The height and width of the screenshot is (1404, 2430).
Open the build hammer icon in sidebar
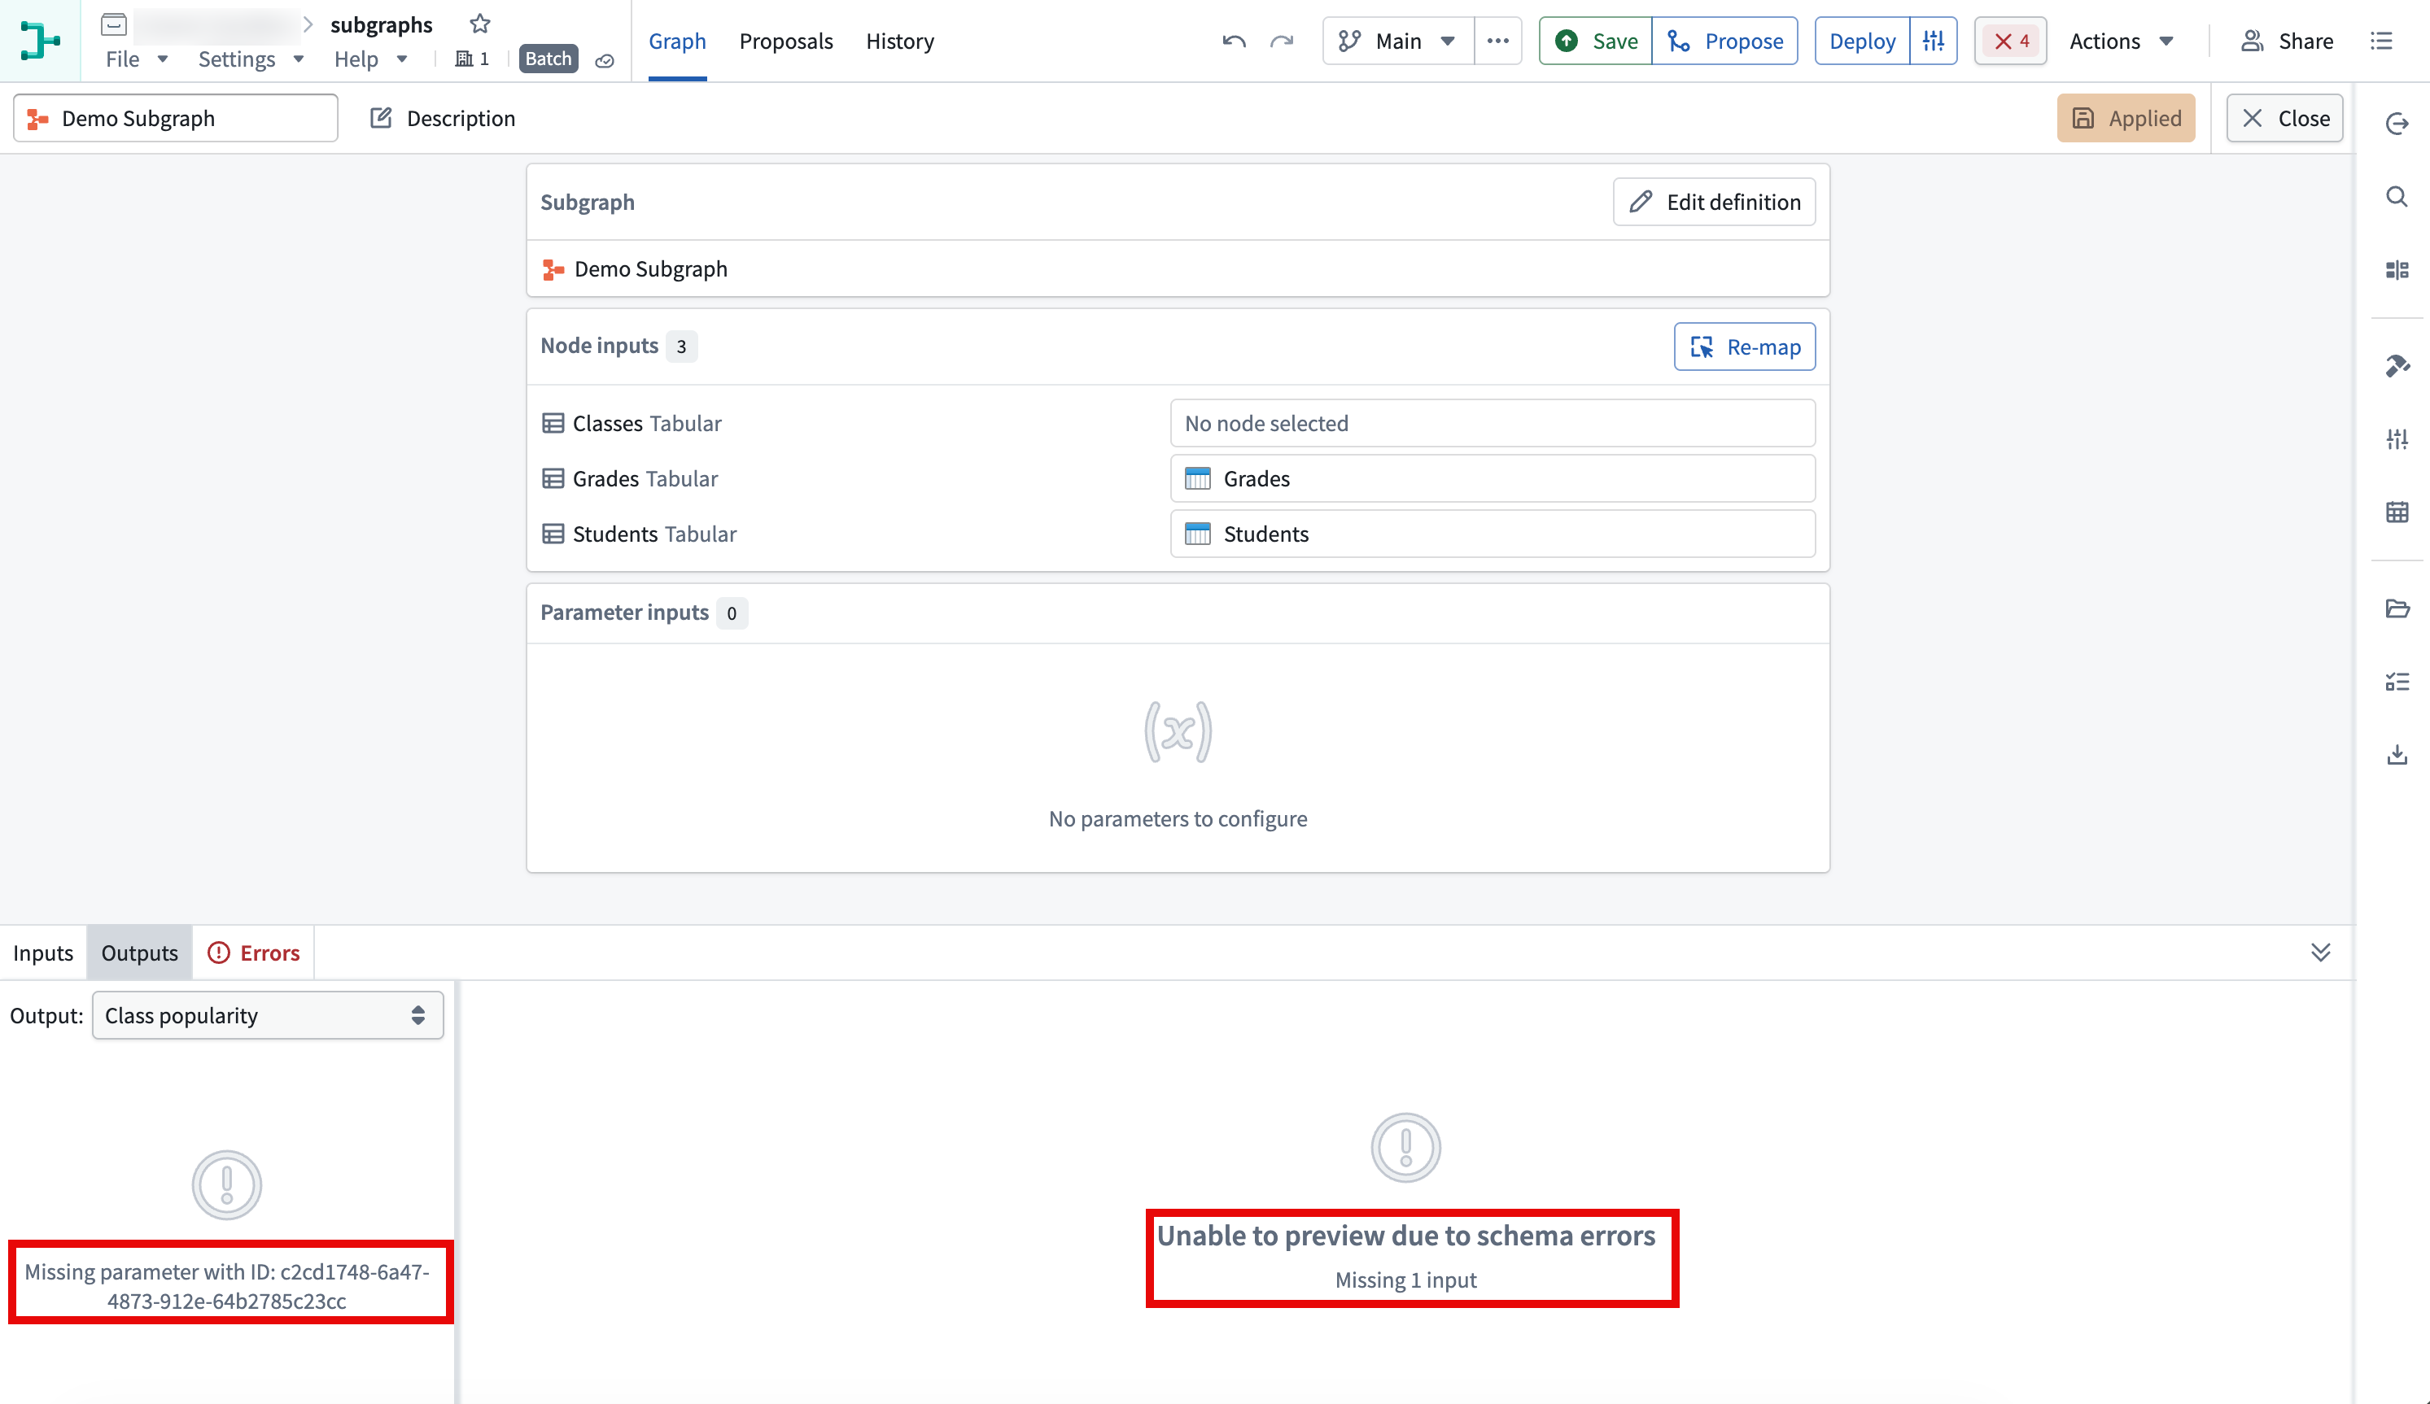click(x=2397, y=366)
